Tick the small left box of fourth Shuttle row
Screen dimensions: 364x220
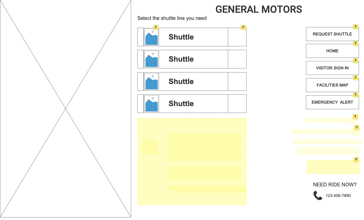(140, 104)
